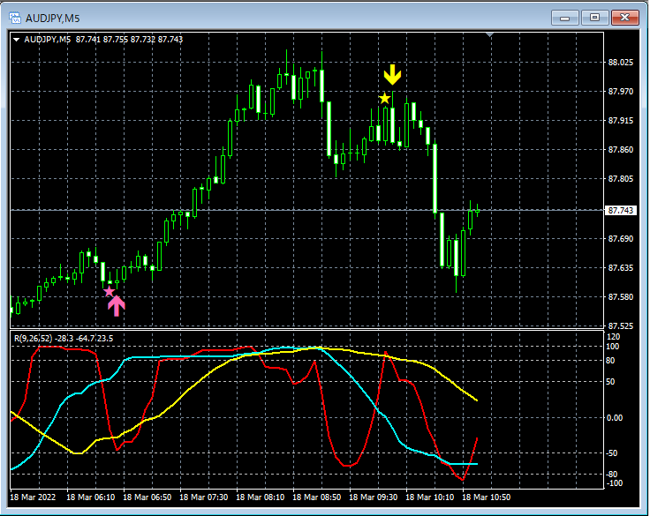Click the R(9,26,52) indicator label
650x516 pixels.
64,339
